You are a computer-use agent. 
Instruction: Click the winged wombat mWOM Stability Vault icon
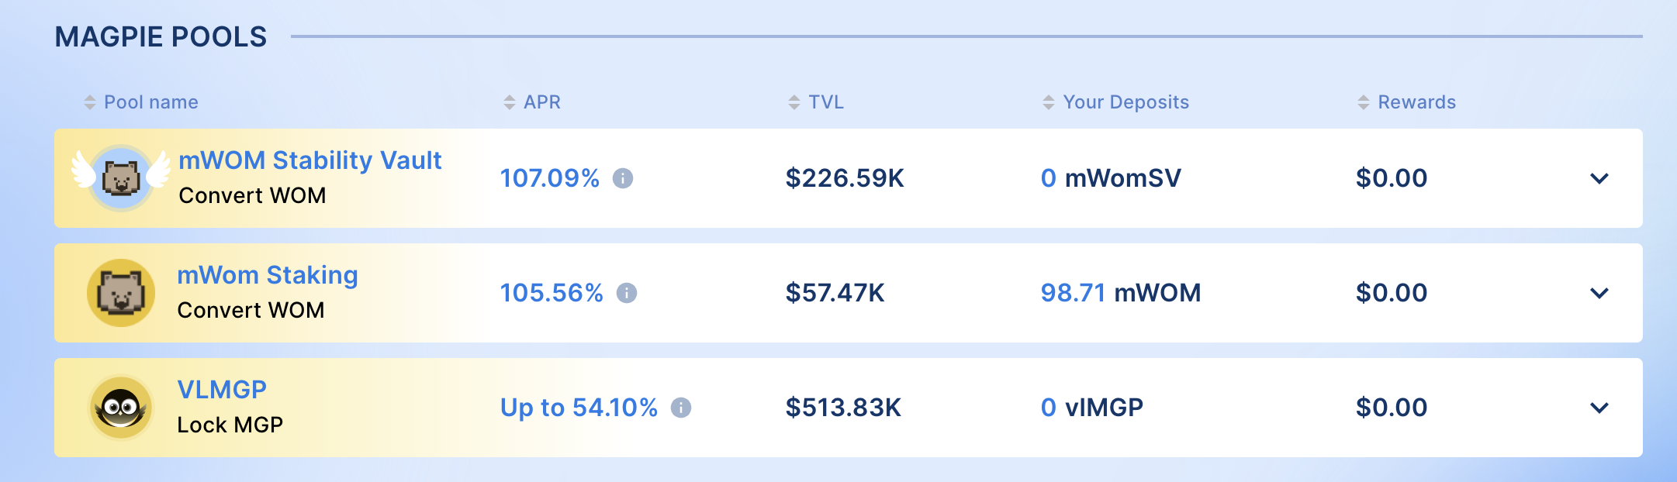(x=121, y=177)
